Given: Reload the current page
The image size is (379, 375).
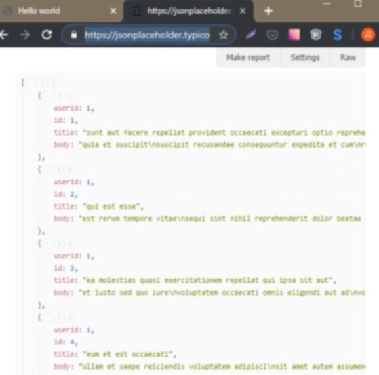Looking at the screenshot, I should pos(47,35).
